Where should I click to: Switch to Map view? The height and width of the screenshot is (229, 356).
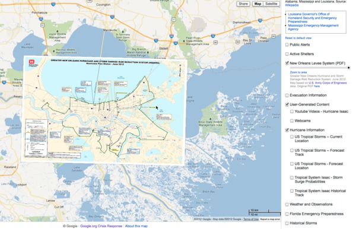(258, 4)
